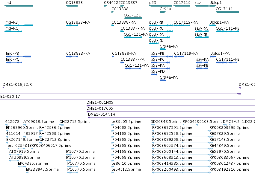255x174 pixels.
Task: Click the Imd-PC protein feature
Action: 14,62
